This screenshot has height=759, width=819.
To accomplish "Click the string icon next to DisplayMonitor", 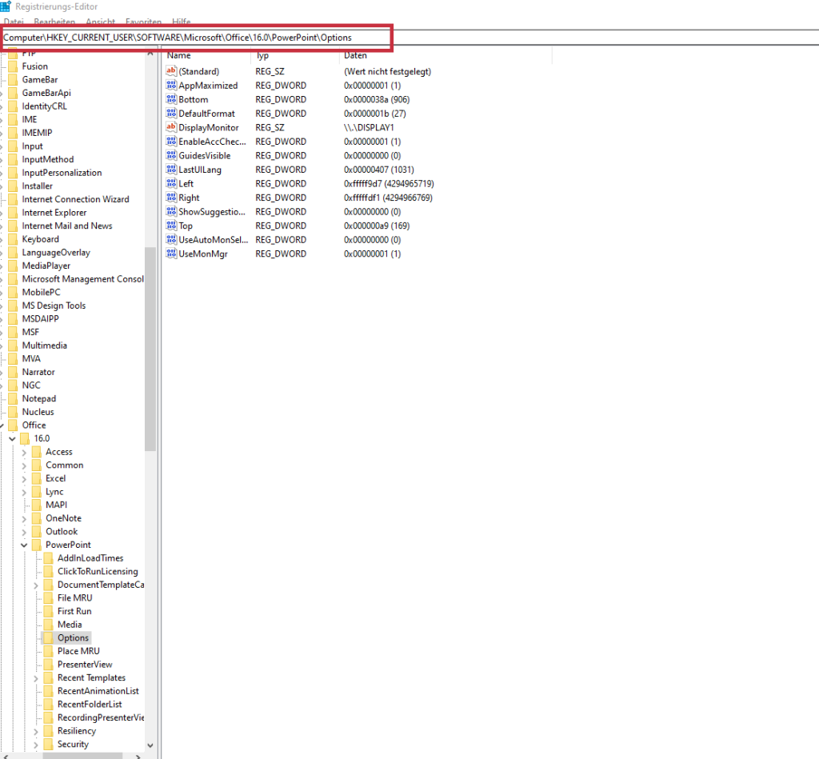I will (x=170, y=127).
